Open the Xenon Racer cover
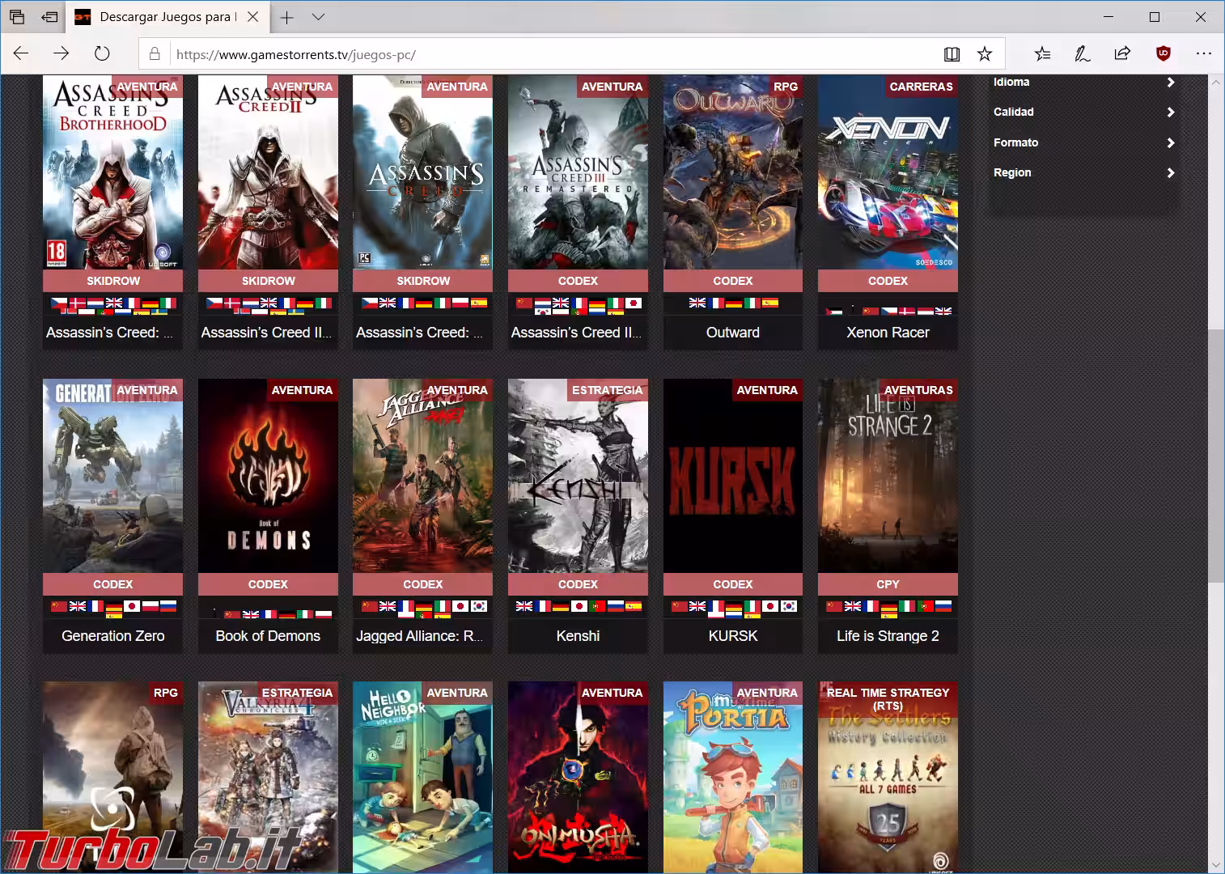The image size is (1225, 874). click(x=888, y=172)
